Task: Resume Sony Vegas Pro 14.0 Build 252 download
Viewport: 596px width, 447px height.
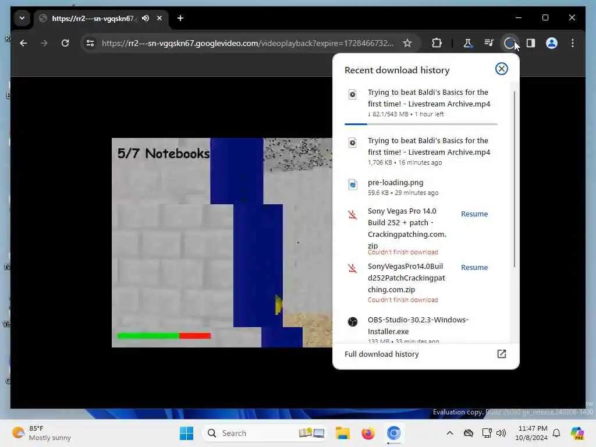Action: (x=474, y=214)
